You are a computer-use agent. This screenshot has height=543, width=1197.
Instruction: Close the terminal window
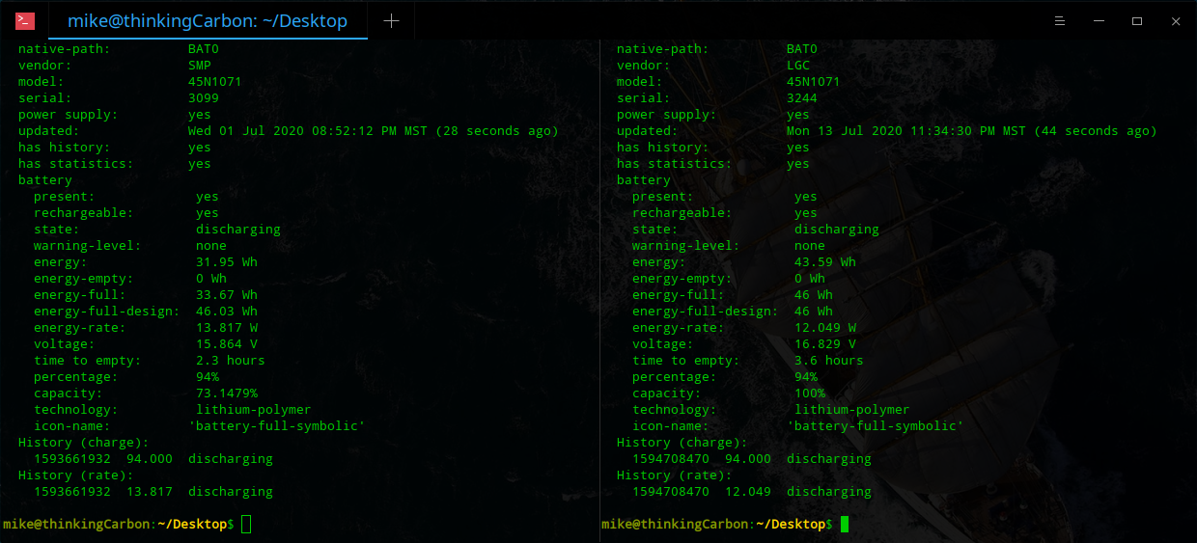coord(1176,21)
